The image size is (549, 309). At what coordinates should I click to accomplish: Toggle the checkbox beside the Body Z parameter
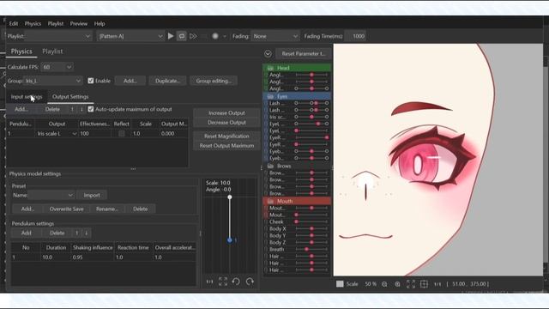click(266, 242)
